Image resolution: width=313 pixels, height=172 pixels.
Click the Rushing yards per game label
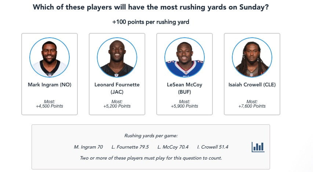(x=151, y=136)
